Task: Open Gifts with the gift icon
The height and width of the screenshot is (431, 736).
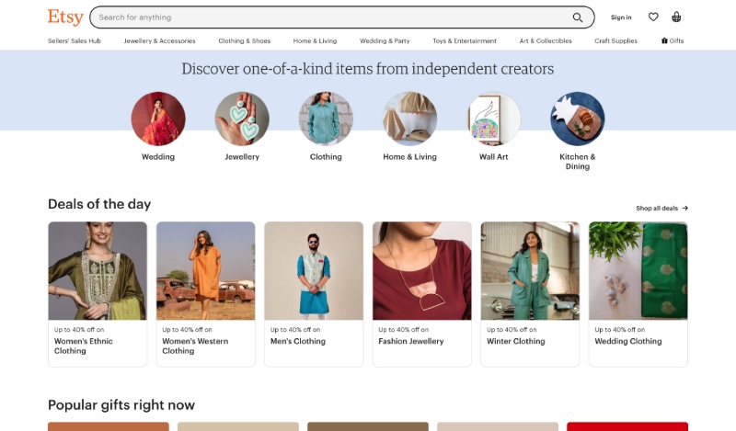Action: coord(673,40)
